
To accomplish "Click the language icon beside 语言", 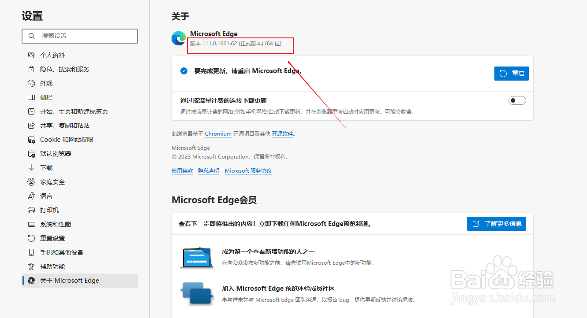I will 31,196.
